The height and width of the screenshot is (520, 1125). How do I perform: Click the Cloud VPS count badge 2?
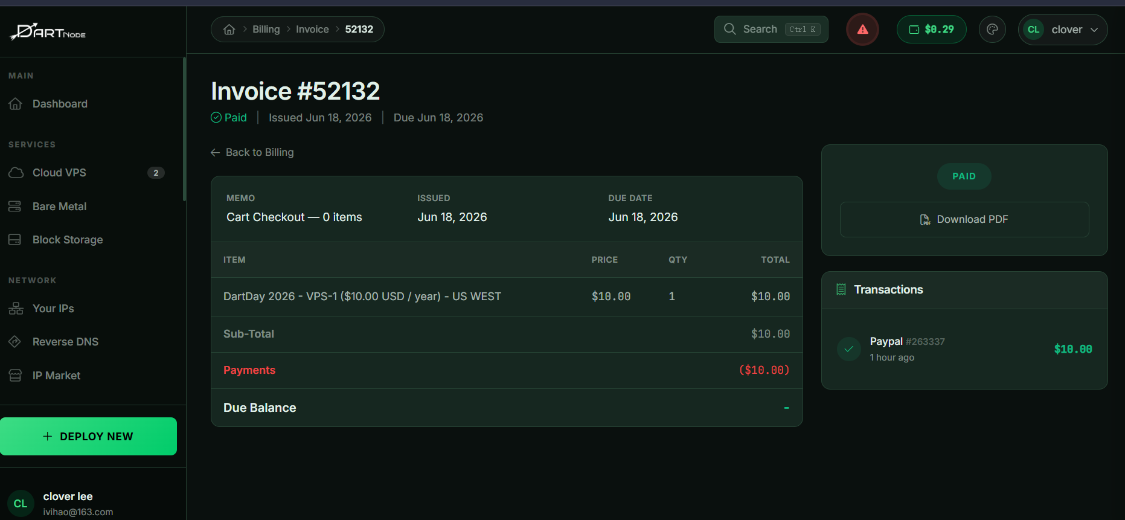coord(156,173)
